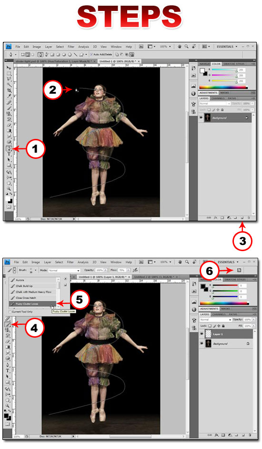The height and width of the screenshot is (449, 262).
Task: Click the cyan R color slider in Pen-options window
Action: click(x=224, y=69)
